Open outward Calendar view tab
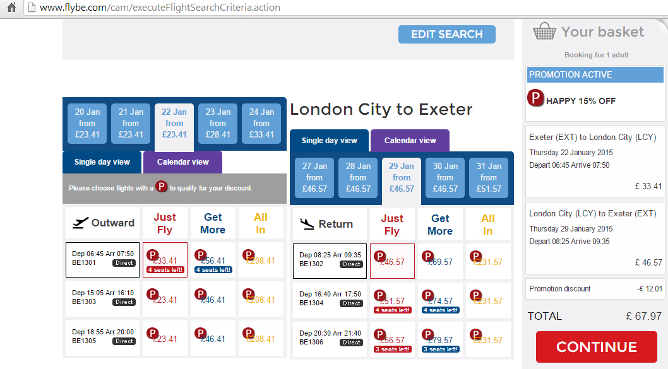This screenshot has width=668, height=369. (182, 162)
